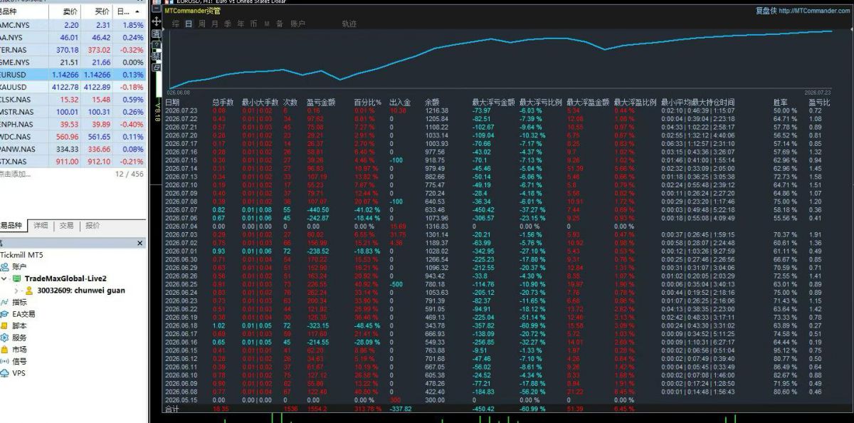
Task: Click the 指标 indicators icon in navigator
Action: (5, 302)
